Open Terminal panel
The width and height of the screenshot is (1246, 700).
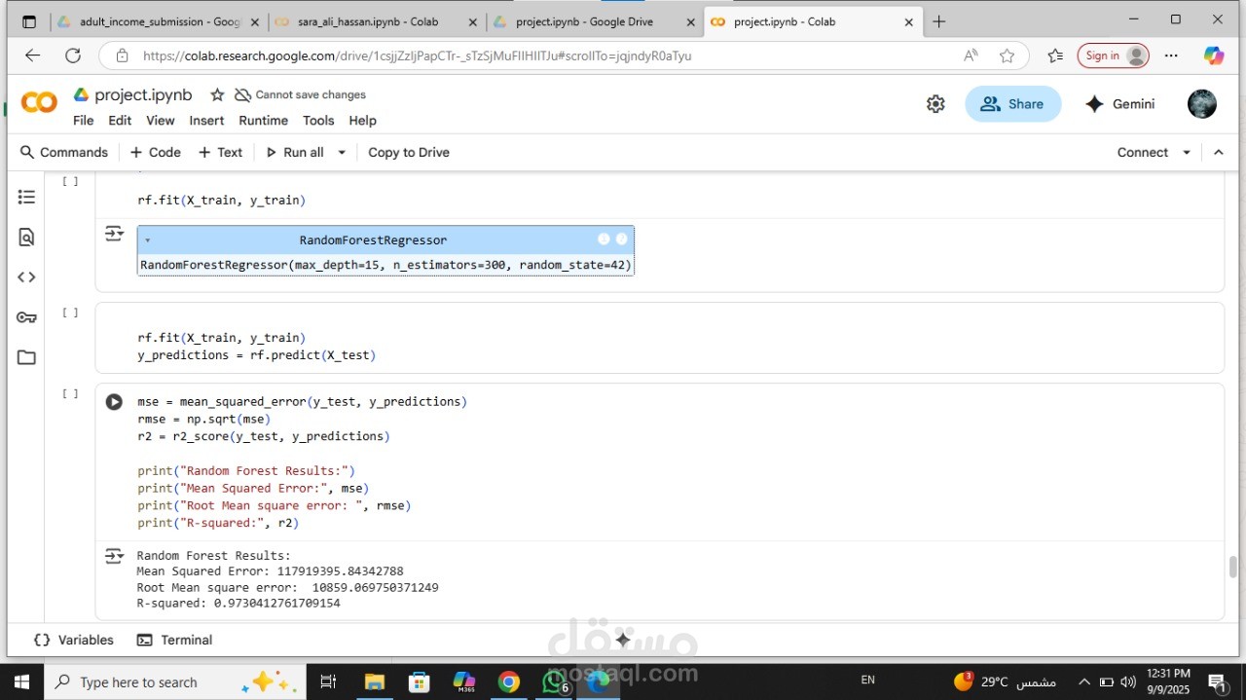tap(175, 640)
